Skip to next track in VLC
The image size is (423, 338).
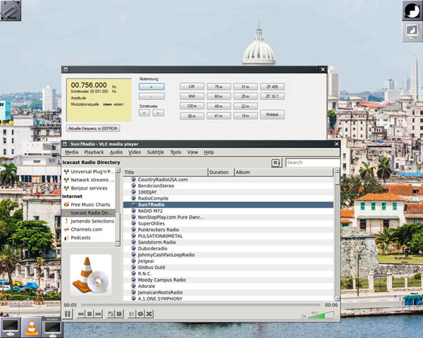tap(99, 313)
